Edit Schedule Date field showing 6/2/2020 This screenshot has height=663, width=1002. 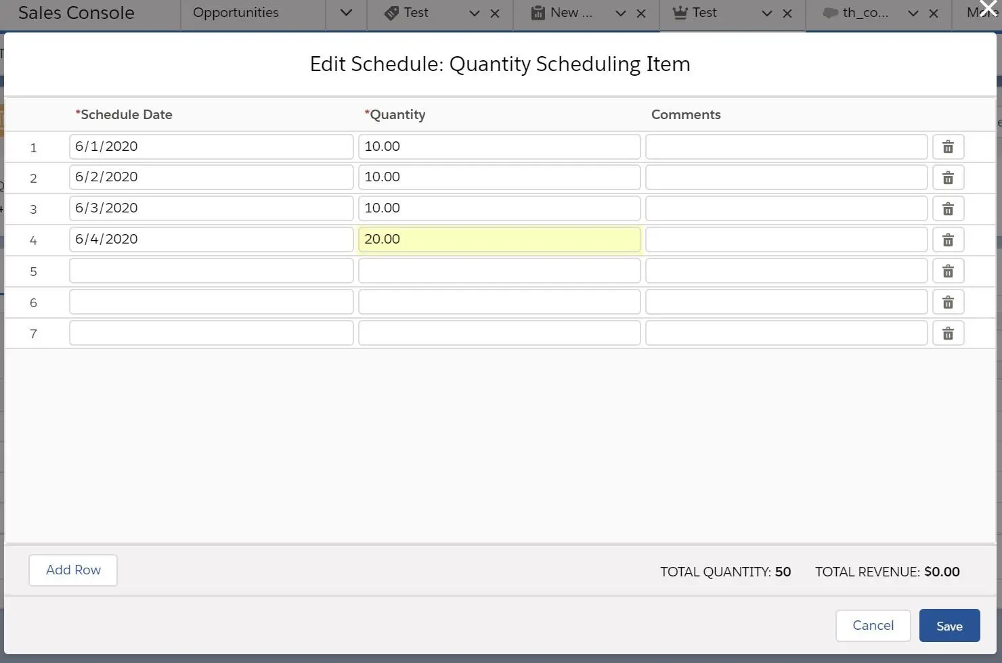(211, 177)
